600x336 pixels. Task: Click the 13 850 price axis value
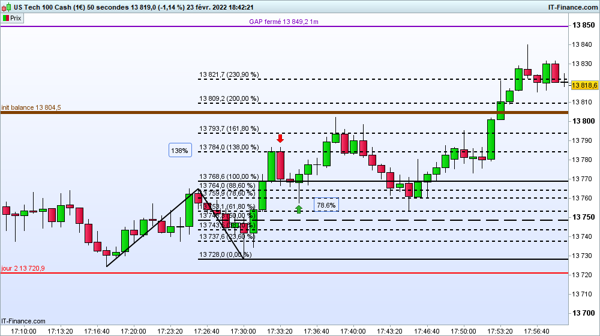tap(584, 25)
